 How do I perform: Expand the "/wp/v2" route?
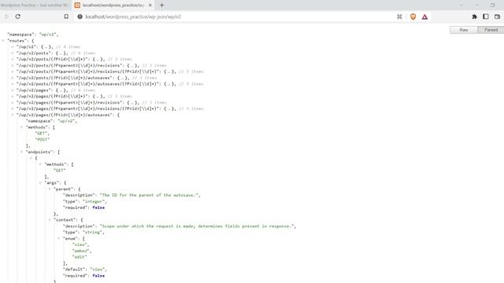point(13,47)
